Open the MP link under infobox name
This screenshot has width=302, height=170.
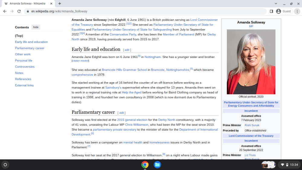tap(251, 26)
